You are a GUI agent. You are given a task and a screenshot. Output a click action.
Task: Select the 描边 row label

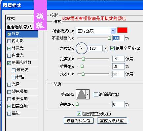16,113
